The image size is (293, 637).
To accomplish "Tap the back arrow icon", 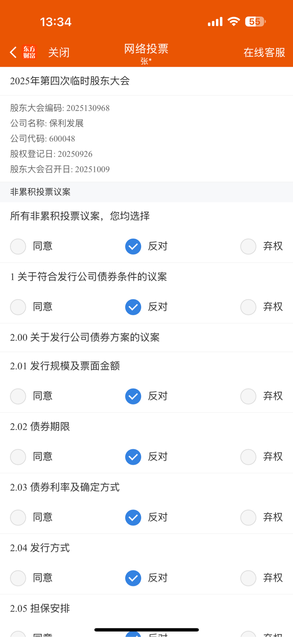I will 13,52.
